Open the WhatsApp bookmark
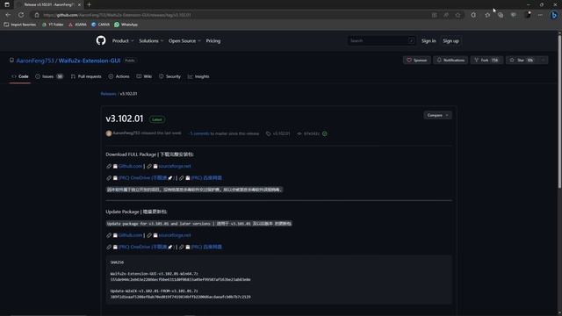Screen dimensions: 562x316 tap(126, 25)
